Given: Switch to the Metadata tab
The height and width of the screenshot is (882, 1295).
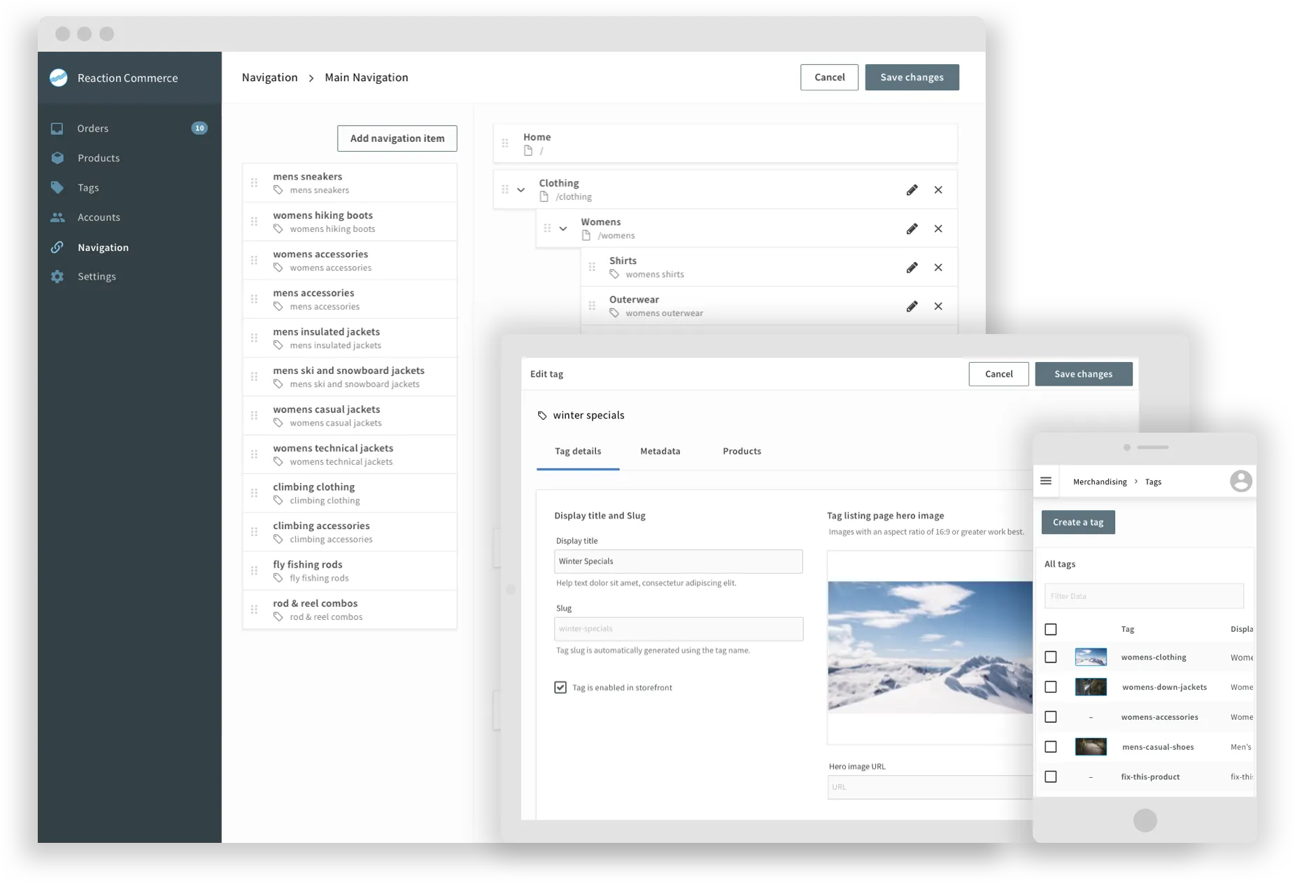Looking at the screenshot, I should [660, 451].
